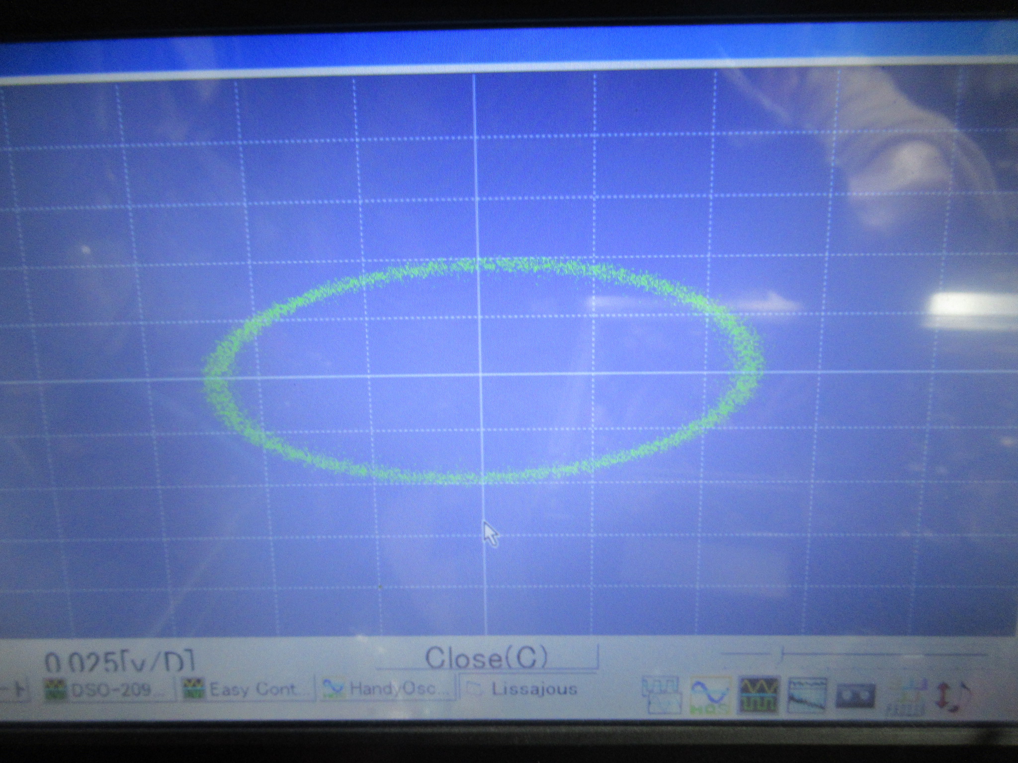
Task: Click the Close(C) button
Action: (x=486, y=658)
